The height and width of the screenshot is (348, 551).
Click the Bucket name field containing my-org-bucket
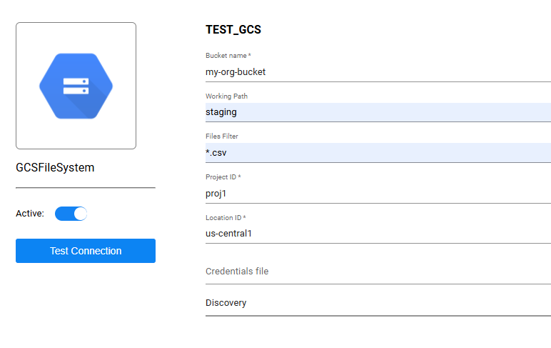[x=378, y=71]
